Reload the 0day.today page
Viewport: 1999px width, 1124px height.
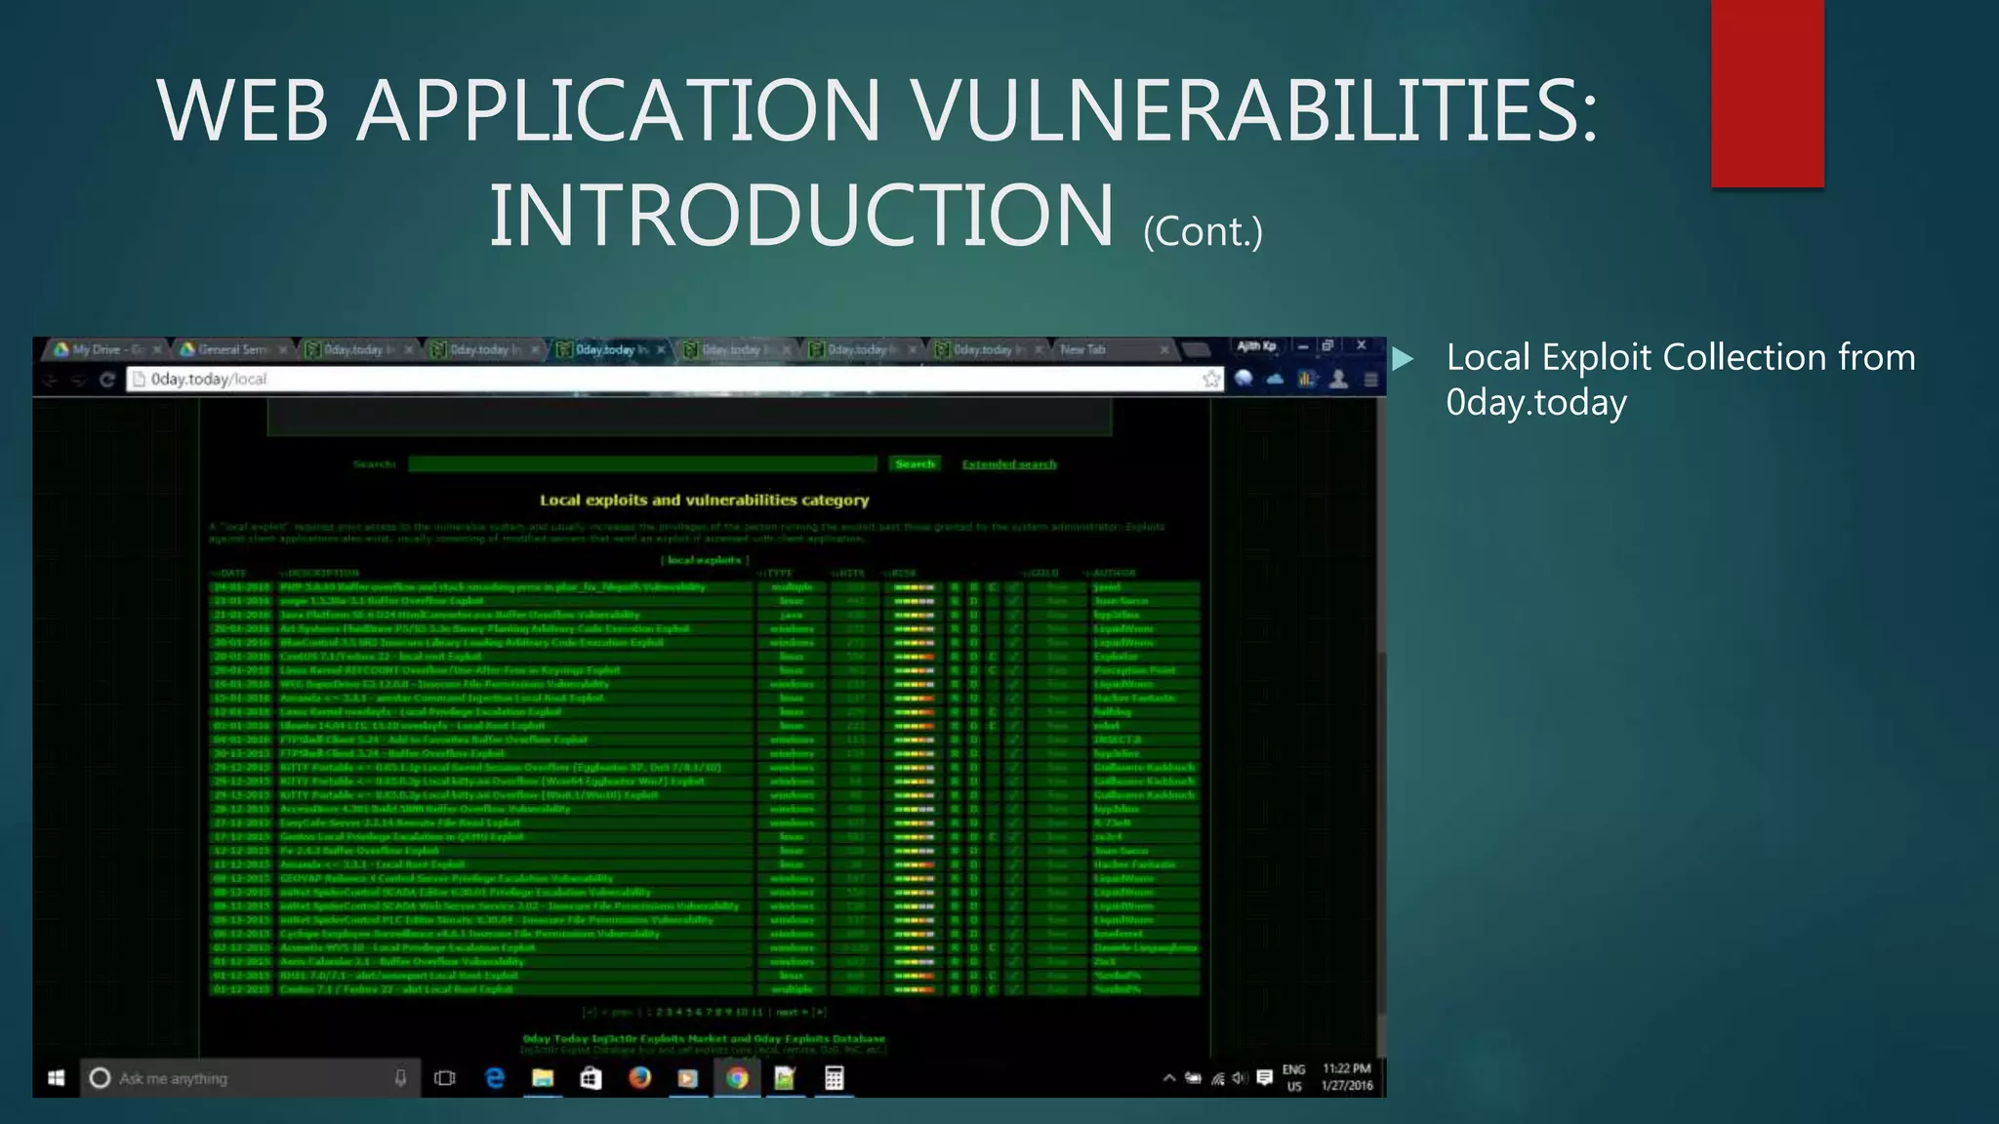107,380
